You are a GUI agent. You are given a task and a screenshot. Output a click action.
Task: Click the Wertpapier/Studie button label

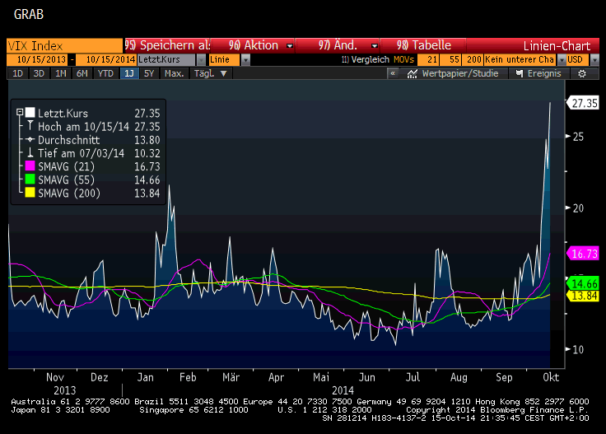pos(460,73)
